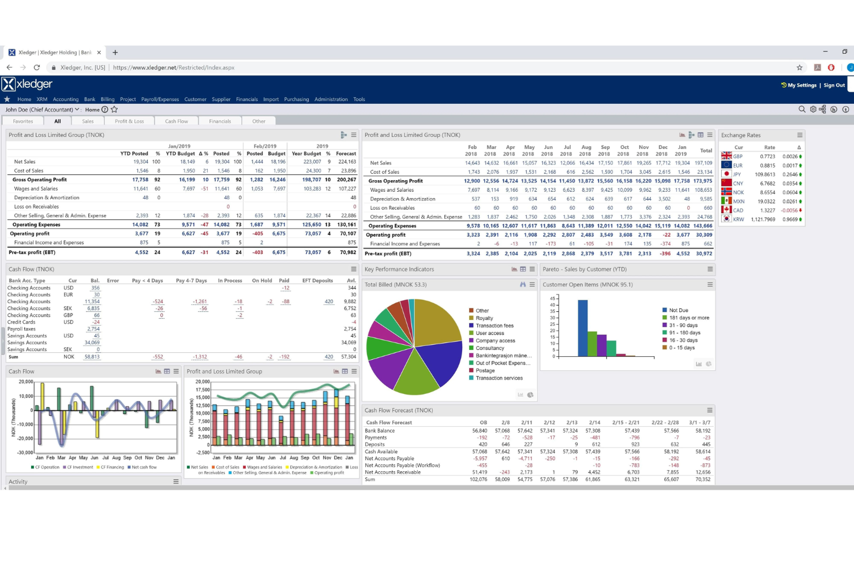The image size is (854, 570).
Task: Open the Accounting menu
Action: (x=65, y=99)
